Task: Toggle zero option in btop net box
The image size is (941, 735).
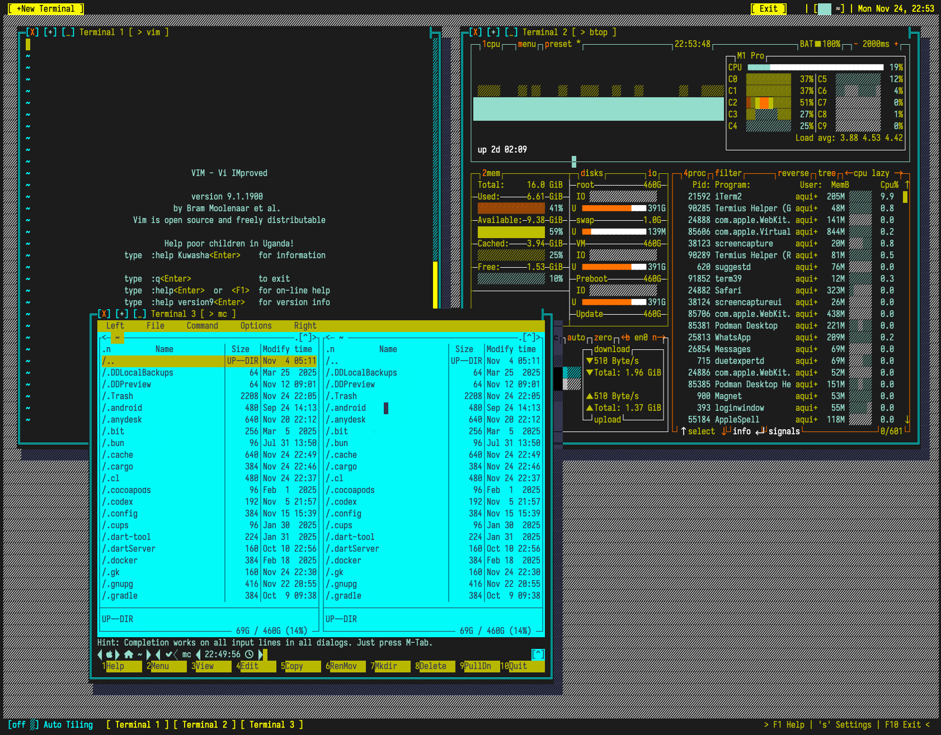Action: pos(603,338)
